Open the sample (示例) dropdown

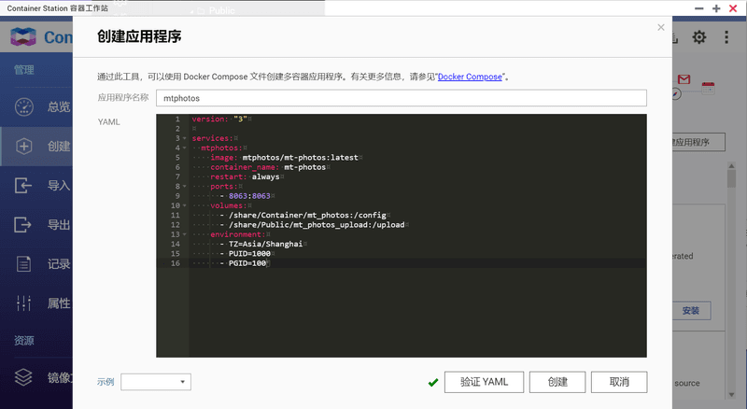pos(156,382)
